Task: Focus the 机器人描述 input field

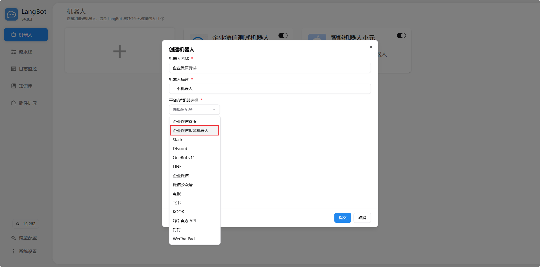Action: (270, 89)
